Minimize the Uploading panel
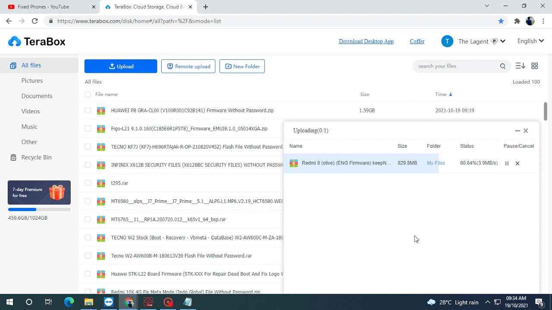Screen dimensions: 552x310 pos(517,130)
